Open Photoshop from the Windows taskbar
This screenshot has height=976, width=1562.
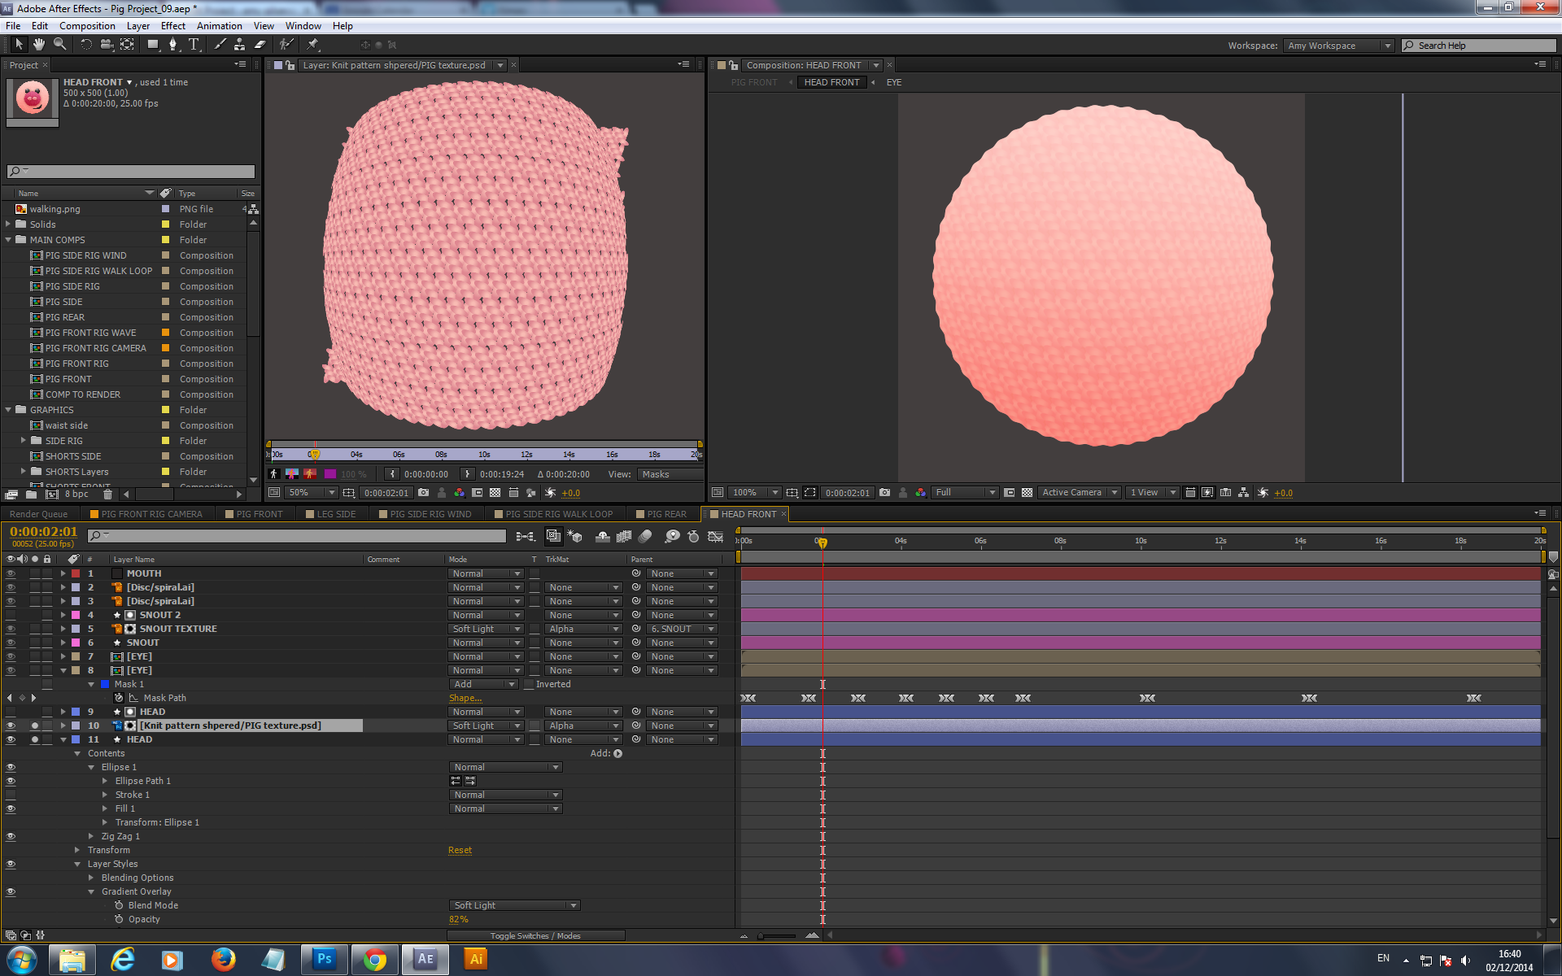click(324, 959)
